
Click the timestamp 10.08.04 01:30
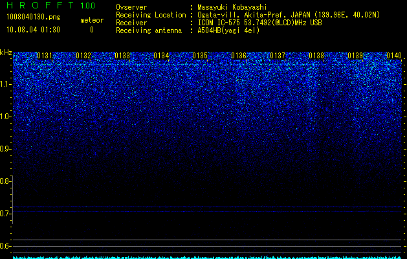[x=33, y=30]
